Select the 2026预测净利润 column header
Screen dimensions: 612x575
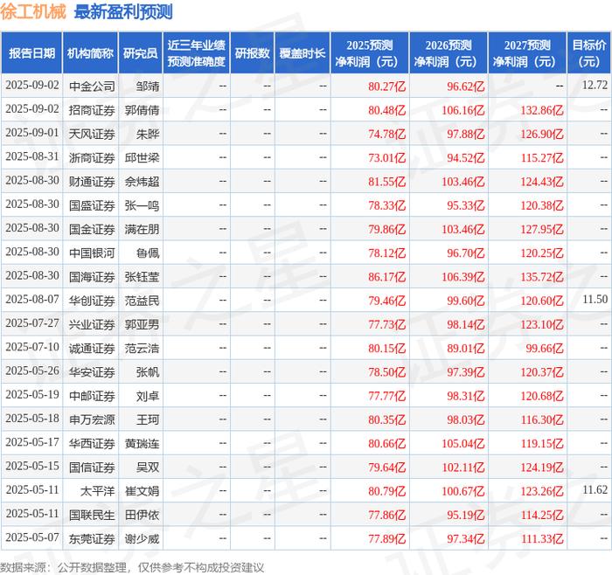click(x=449, y=53)
